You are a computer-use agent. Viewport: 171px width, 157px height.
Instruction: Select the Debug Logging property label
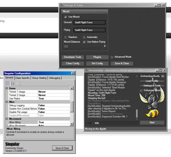17,105
